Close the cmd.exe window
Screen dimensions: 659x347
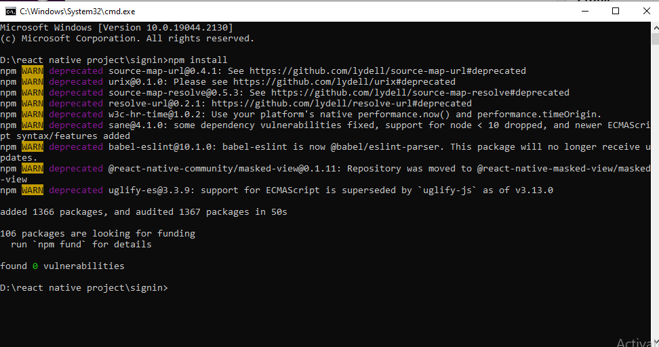pos(646,12)
